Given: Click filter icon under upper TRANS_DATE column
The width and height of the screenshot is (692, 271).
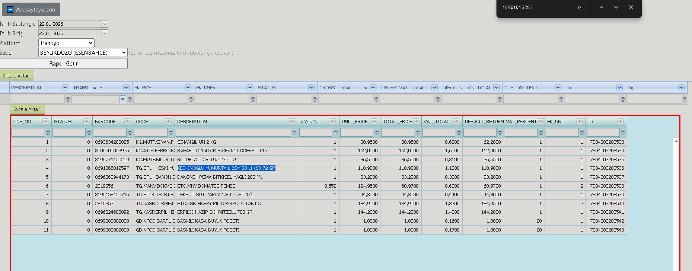Looking at the screenshot, I should 130,99.
